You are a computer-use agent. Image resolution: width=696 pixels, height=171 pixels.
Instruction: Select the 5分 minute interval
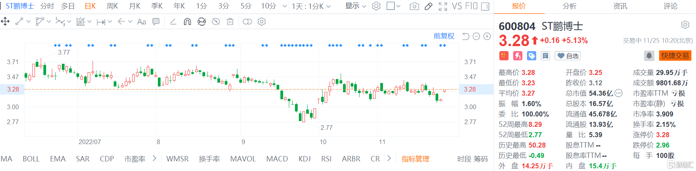pos(246,6)
